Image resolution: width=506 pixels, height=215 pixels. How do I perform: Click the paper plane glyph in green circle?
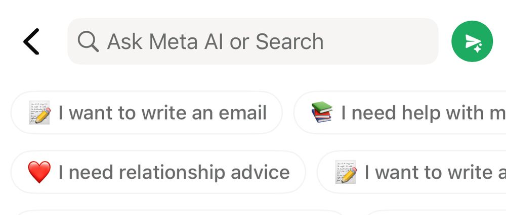(x=473, y=41)
